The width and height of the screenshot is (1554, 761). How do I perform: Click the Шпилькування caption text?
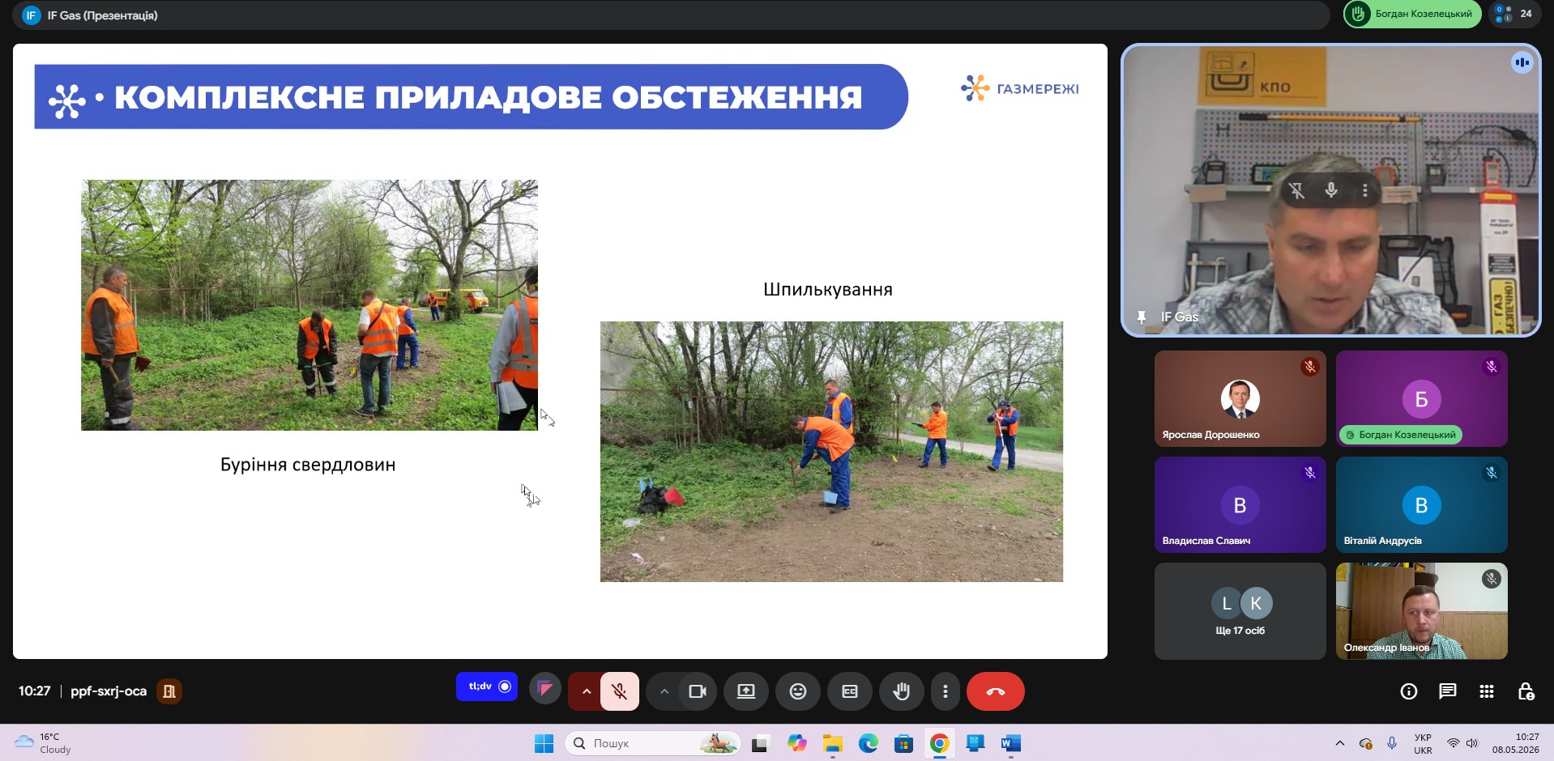[x=828, y=290]
